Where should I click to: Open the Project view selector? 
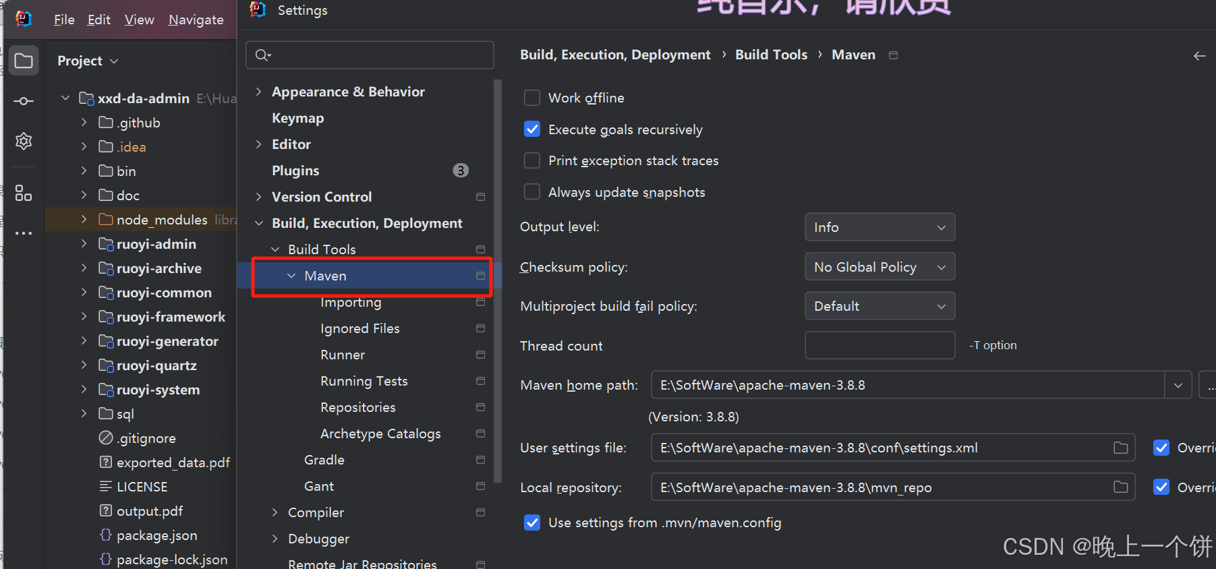click(x=88, y=61)
